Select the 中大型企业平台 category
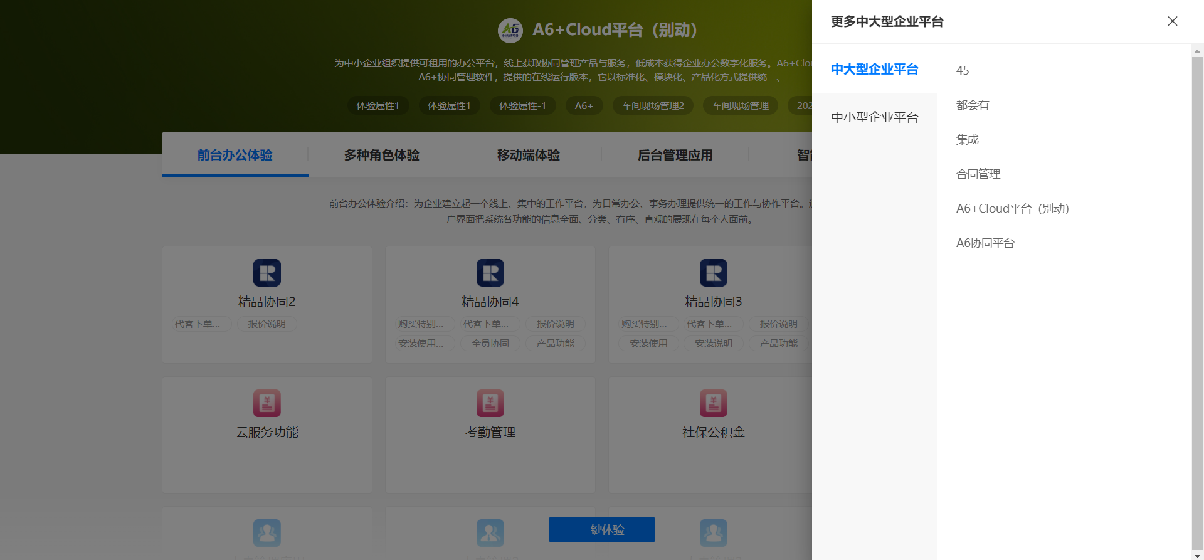 click(874, 69)
